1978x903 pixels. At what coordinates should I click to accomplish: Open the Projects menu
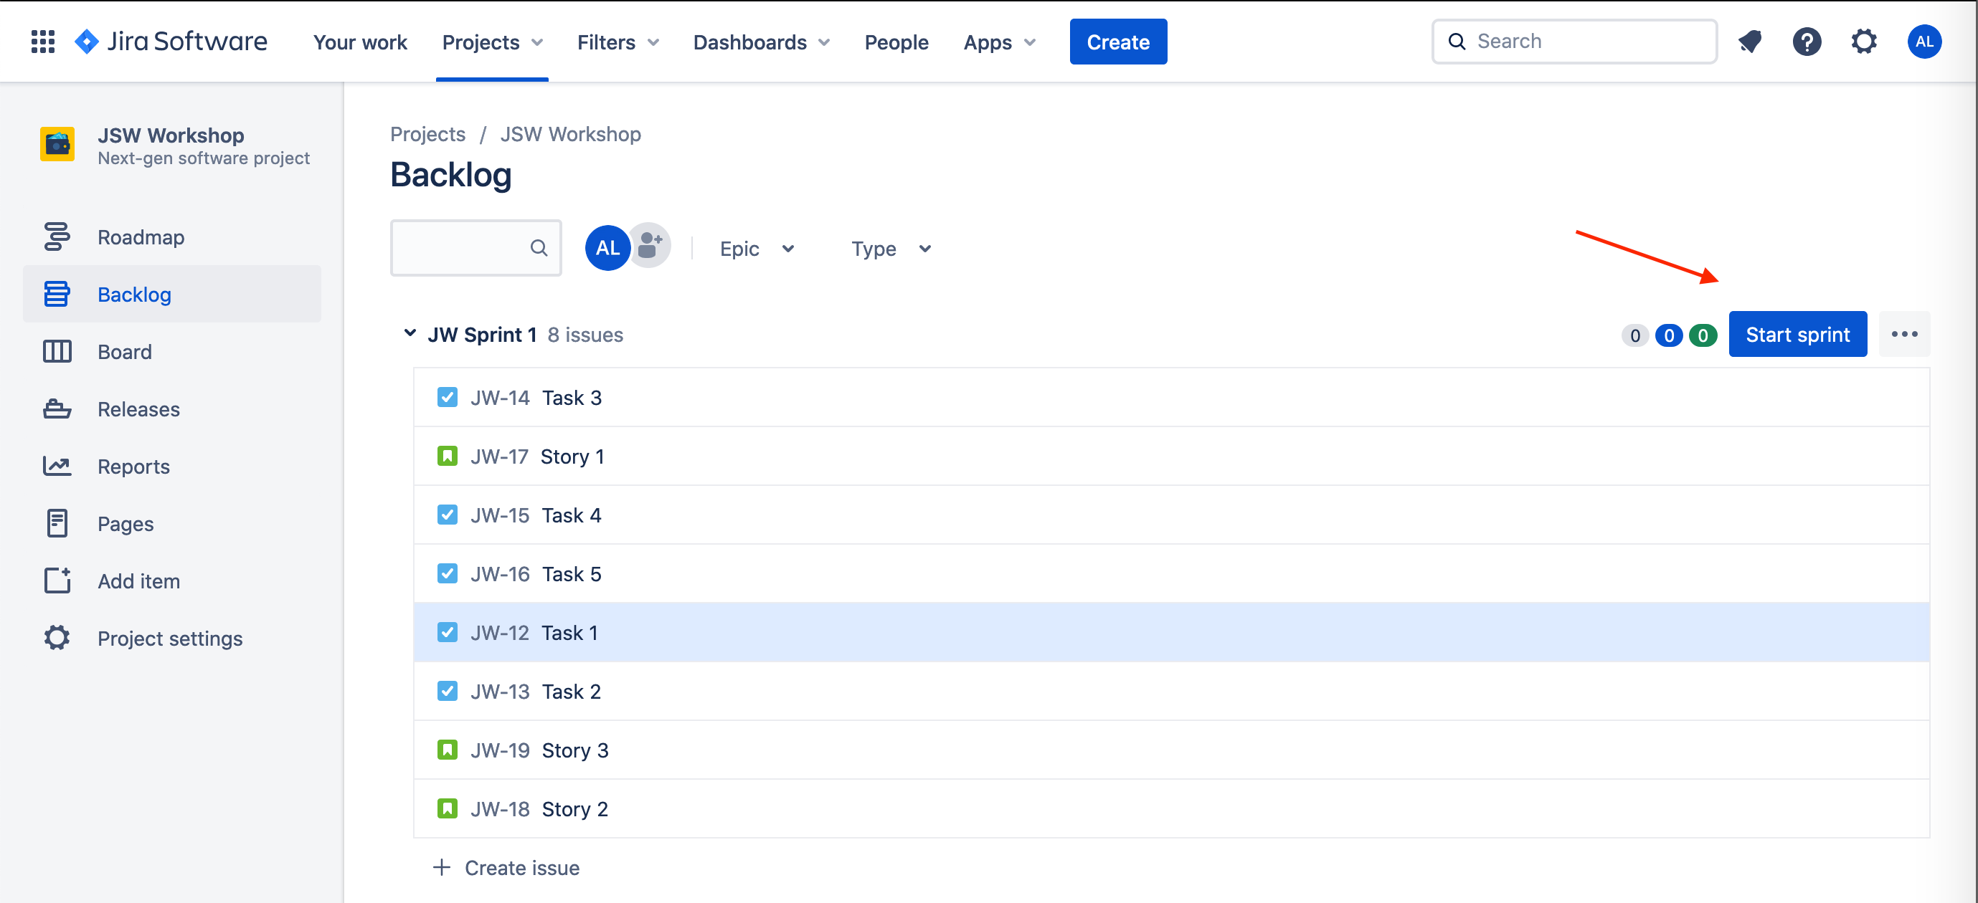[492, 42]
